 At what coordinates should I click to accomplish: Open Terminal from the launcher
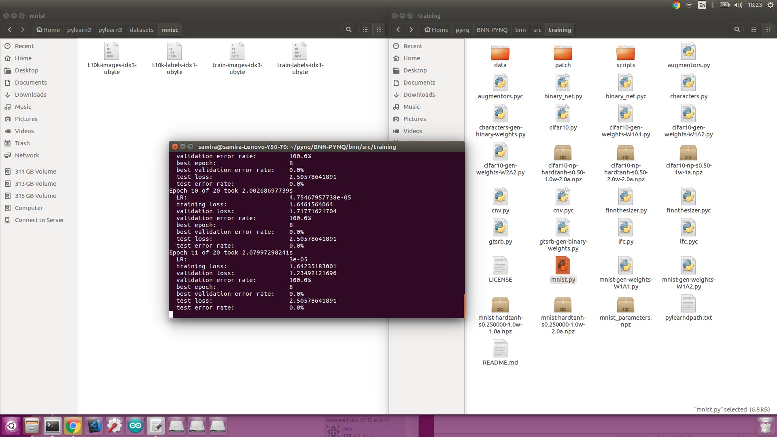pyautogui.click(x=52, y=426)
